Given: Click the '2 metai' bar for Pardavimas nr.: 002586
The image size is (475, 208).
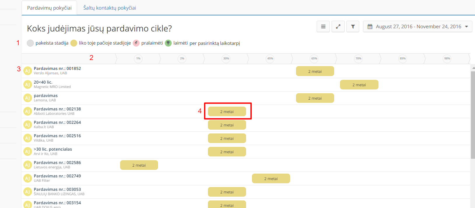Looking at the screenshot, I should (x=139, y=165).
